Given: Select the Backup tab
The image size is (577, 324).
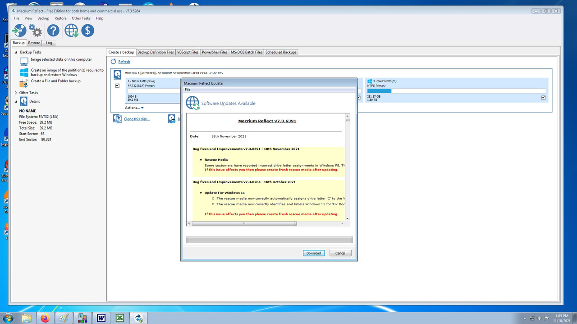Looking at the screenshot, I should click(19, 43).
